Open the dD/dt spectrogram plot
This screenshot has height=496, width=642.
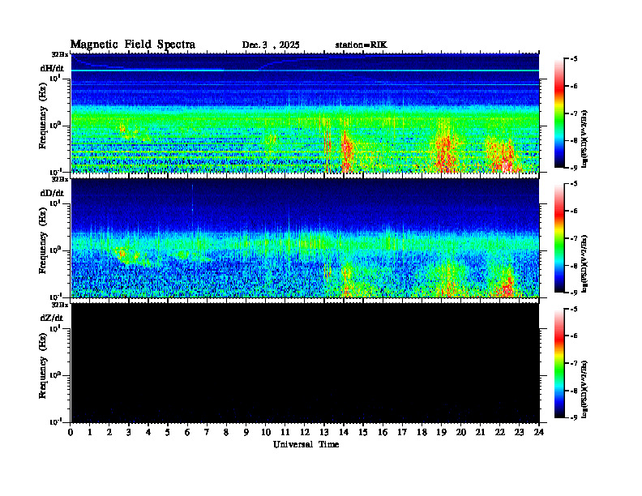(305, 237)
